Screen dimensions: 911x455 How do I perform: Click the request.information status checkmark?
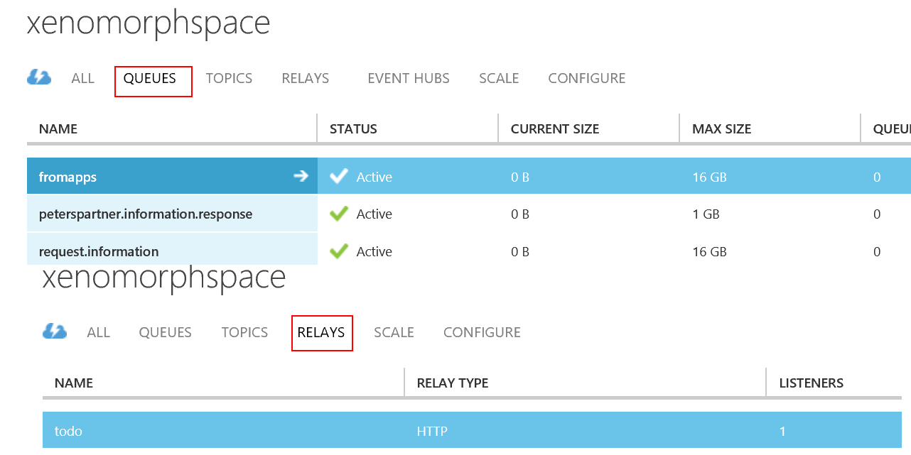coord(340,251)
